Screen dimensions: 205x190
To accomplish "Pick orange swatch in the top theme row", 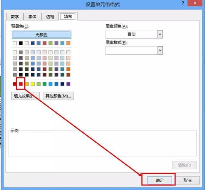I will coord(68,43).
